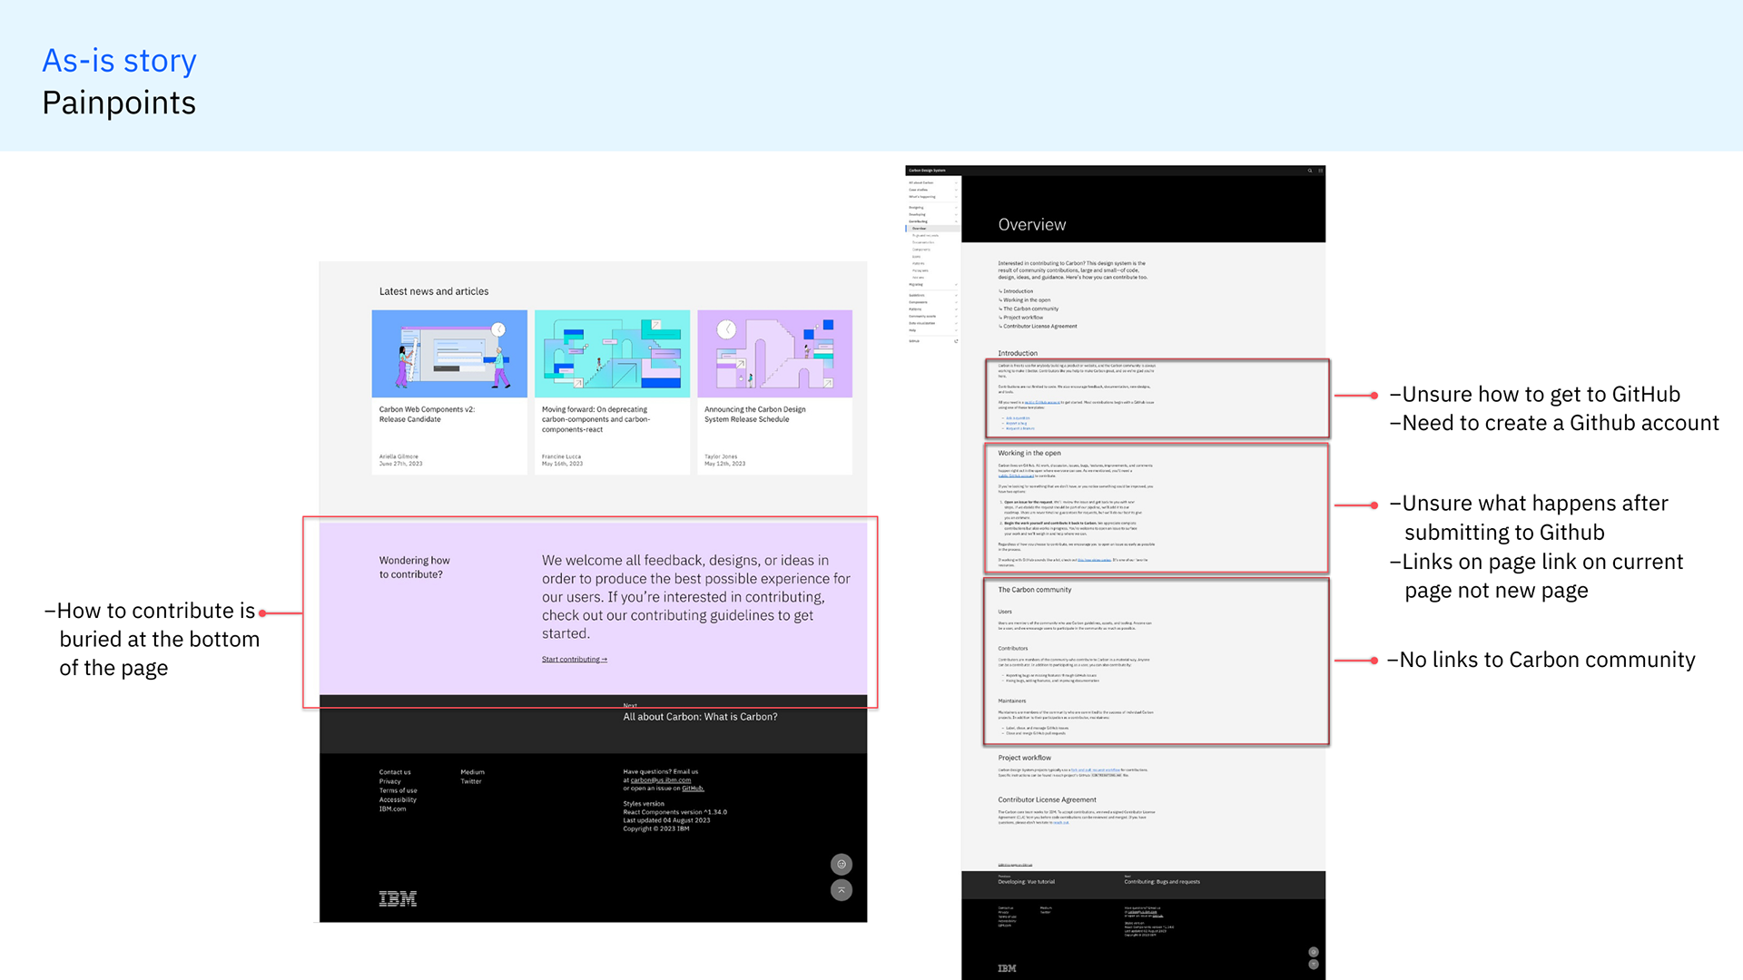
Task: Open the GitHub link in the left footer
Action: pos(693,788)
